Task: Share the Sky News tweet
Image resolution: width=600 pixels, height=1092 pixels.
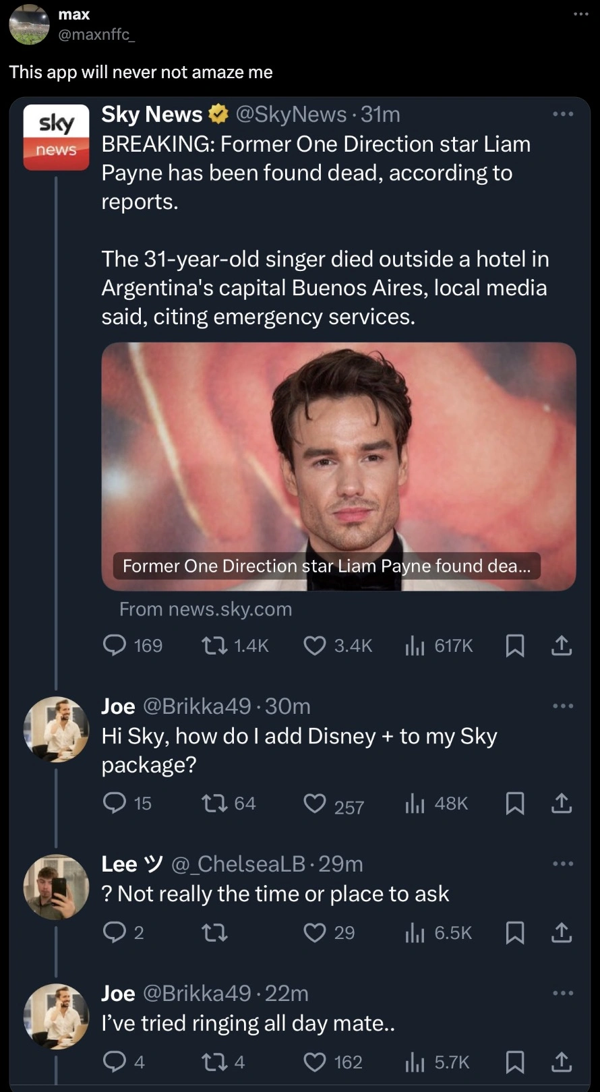Action: pyautogui.click(x=562, y=646)
